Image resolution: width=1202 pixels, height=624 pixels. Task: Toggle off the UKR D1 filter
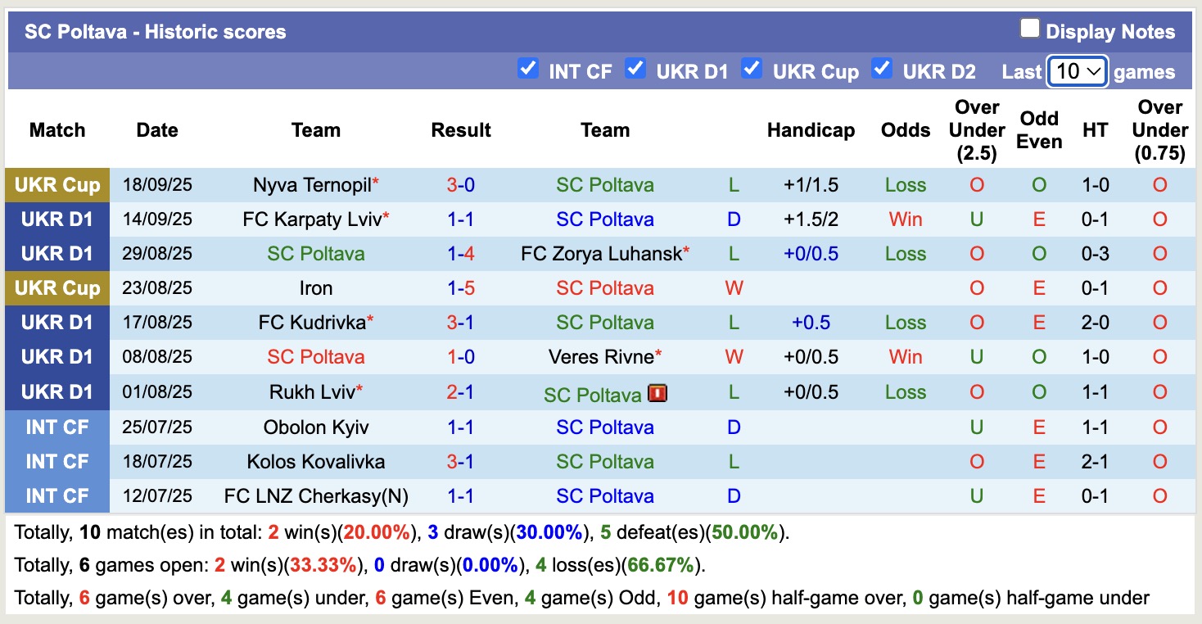(636, 70)
